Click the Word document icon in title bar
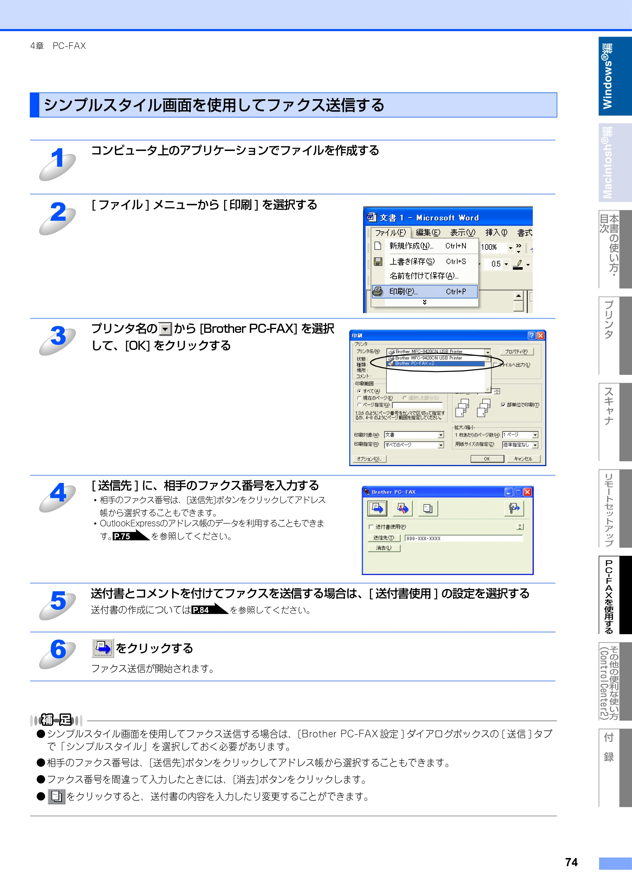 tap(372, 217)
